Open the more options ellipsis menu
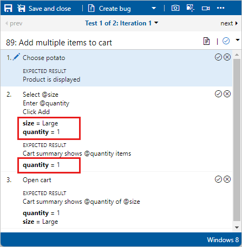Screen dimensions: 242x247 [x=220, y=8]
